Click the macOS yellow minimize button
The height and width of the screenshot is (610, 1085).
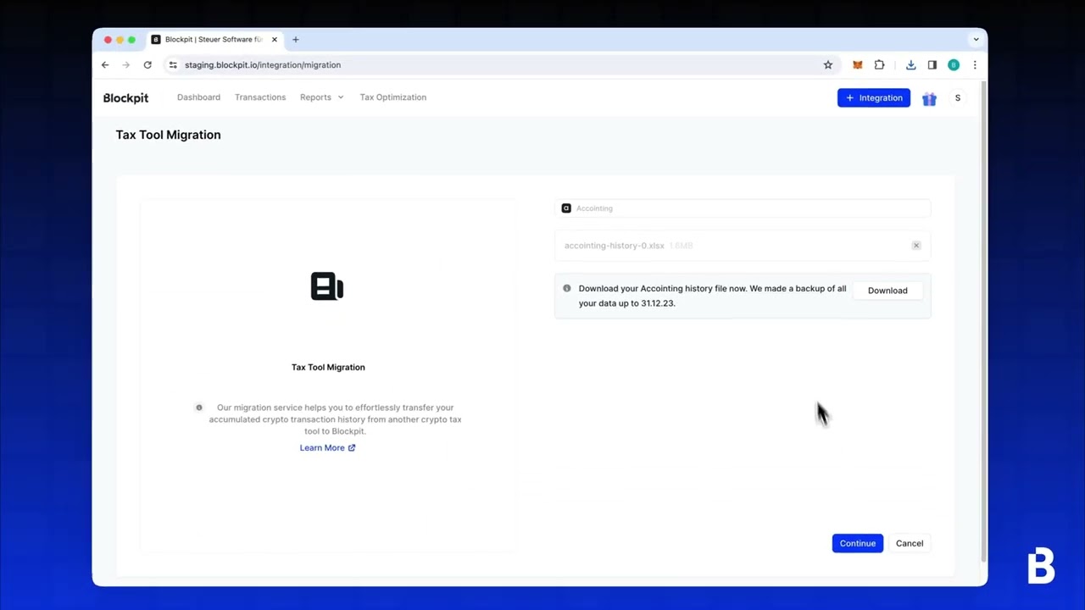coord(120,40)
